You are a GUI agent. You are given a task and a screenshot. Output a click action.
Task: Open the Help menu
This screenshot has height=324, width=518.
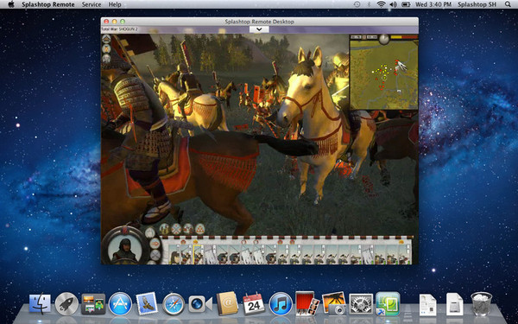(x=115, y=4)
